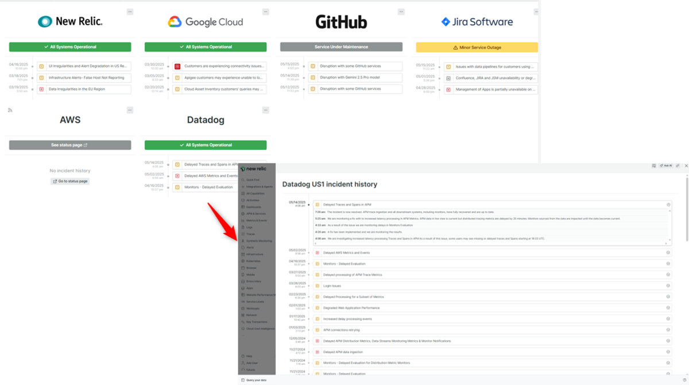The image size is (689, 385).
Task: Click AWS Go to status page button
Action: pos(70,181)
